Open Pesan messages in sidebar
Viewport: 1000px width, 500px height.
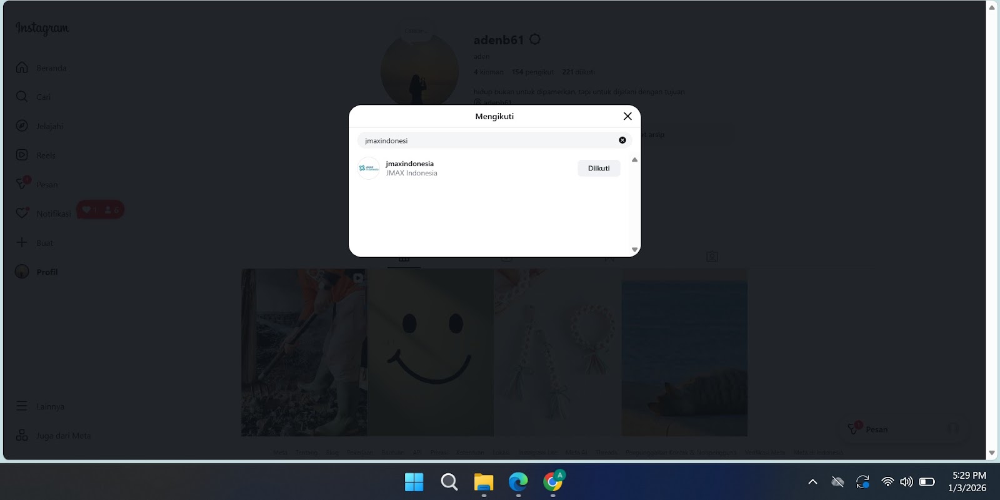46,185
